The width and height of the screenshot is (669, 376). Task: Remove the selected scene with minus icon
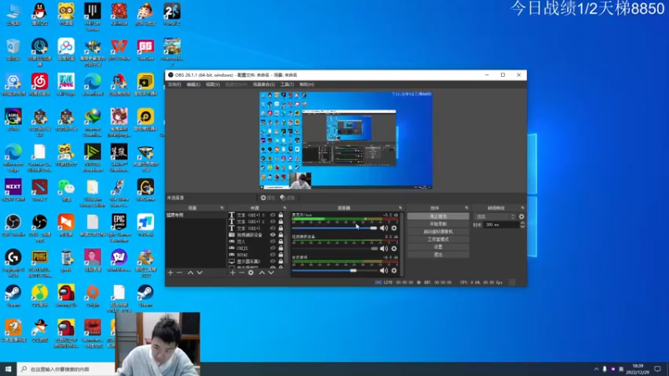tap(180, 272)
